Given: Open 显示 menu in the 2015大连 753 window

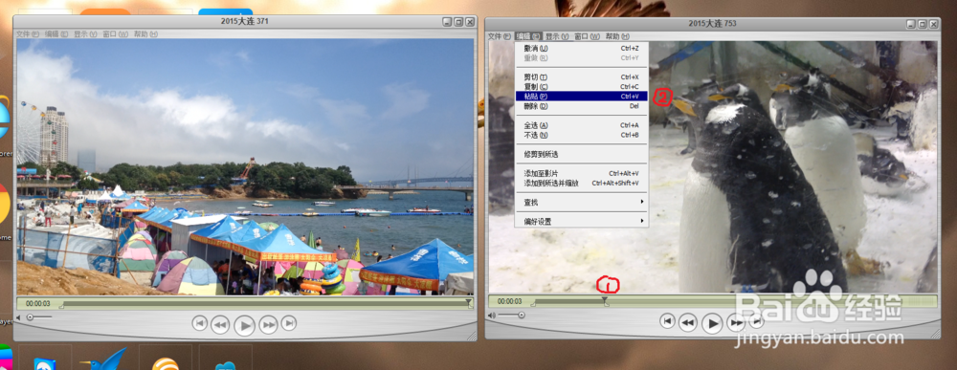Looking at the screenshot, I should [x=557, y=36].
